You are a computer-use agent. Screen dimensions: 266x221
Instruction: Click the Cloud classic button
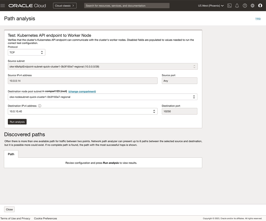coord(65,5)
